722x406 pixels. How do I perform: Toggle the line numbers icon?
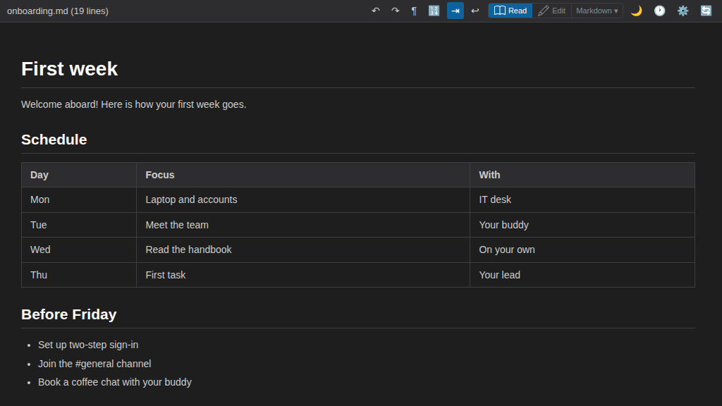(434, 11)
